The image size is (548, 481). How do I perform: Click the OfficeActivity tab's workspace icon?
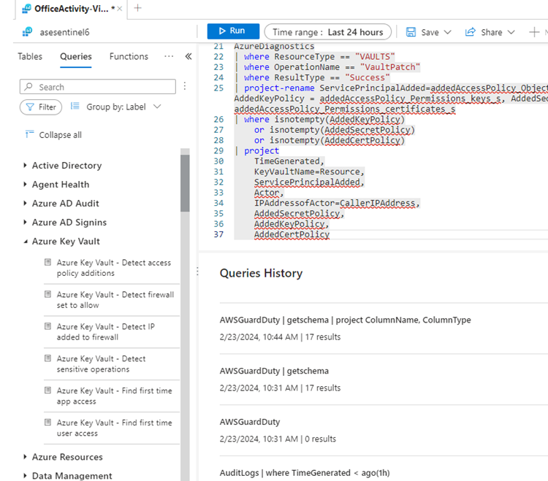(x=26, y=9)
